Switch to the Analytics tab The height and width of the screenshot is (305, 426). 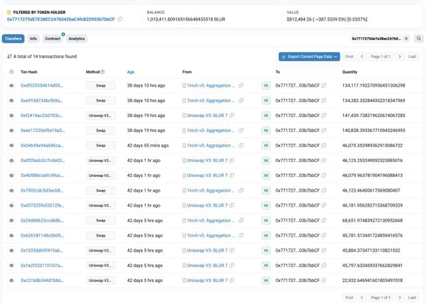pos(76,38)
